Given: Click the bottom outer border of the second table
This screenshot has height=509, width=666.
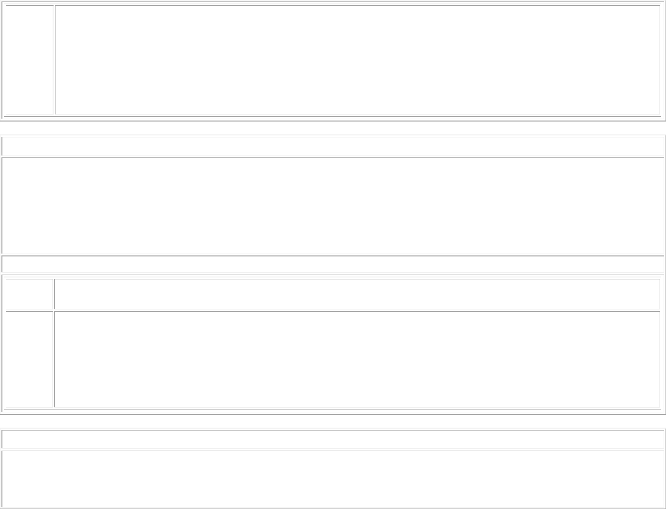Looking at the screenshot, I should click(333, 413).
